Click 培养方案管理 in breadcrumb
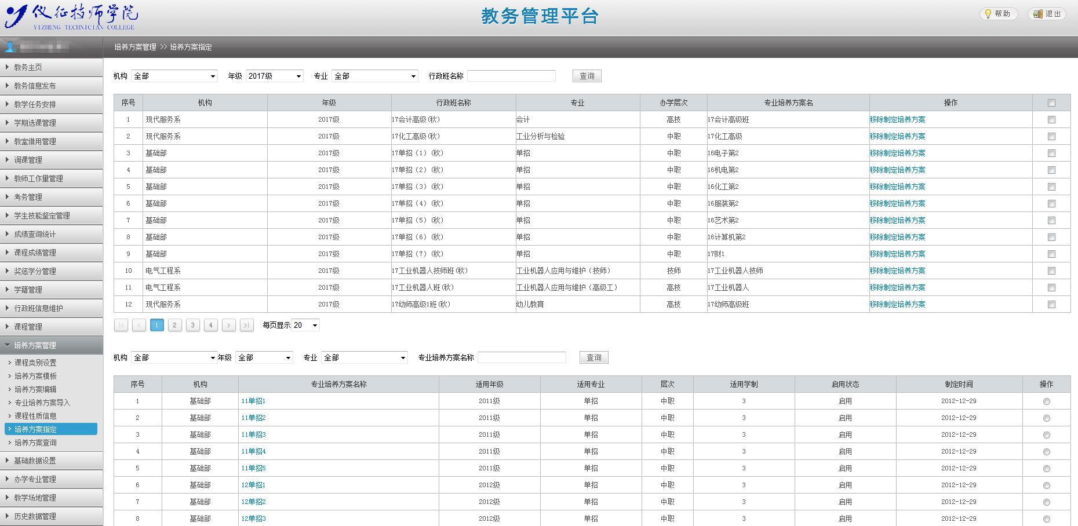The height and width of the screenshot is (526, 1078). [135, 47]
